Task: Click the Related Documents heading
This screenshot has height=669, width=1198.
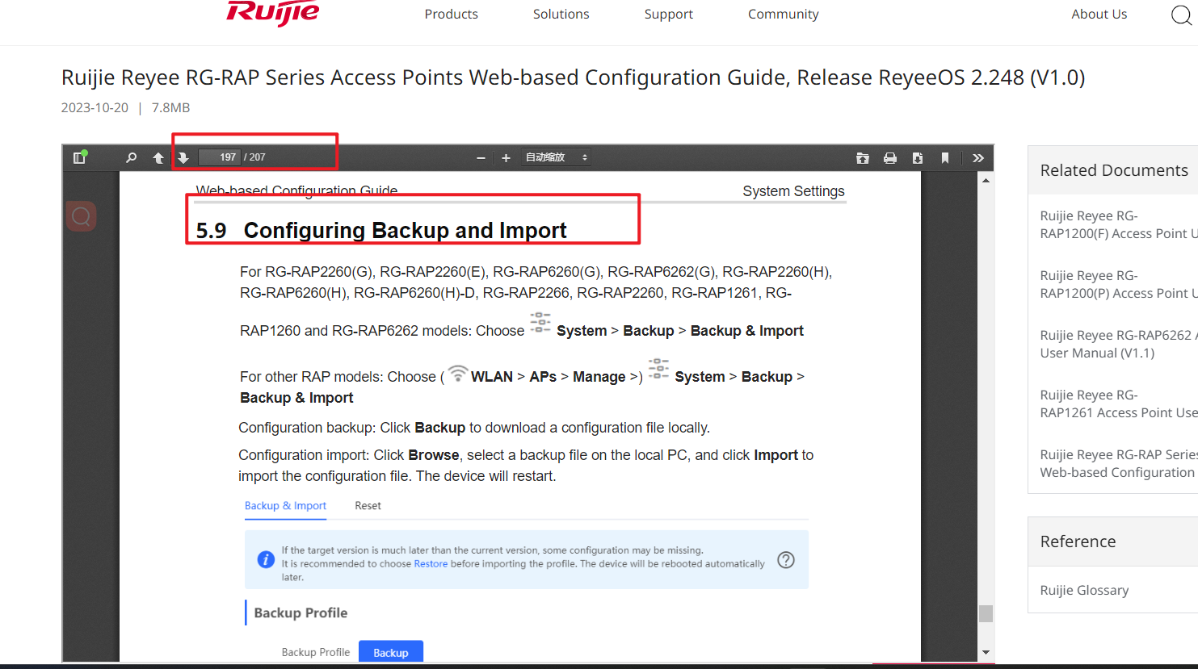Action: coord(1114,170)
